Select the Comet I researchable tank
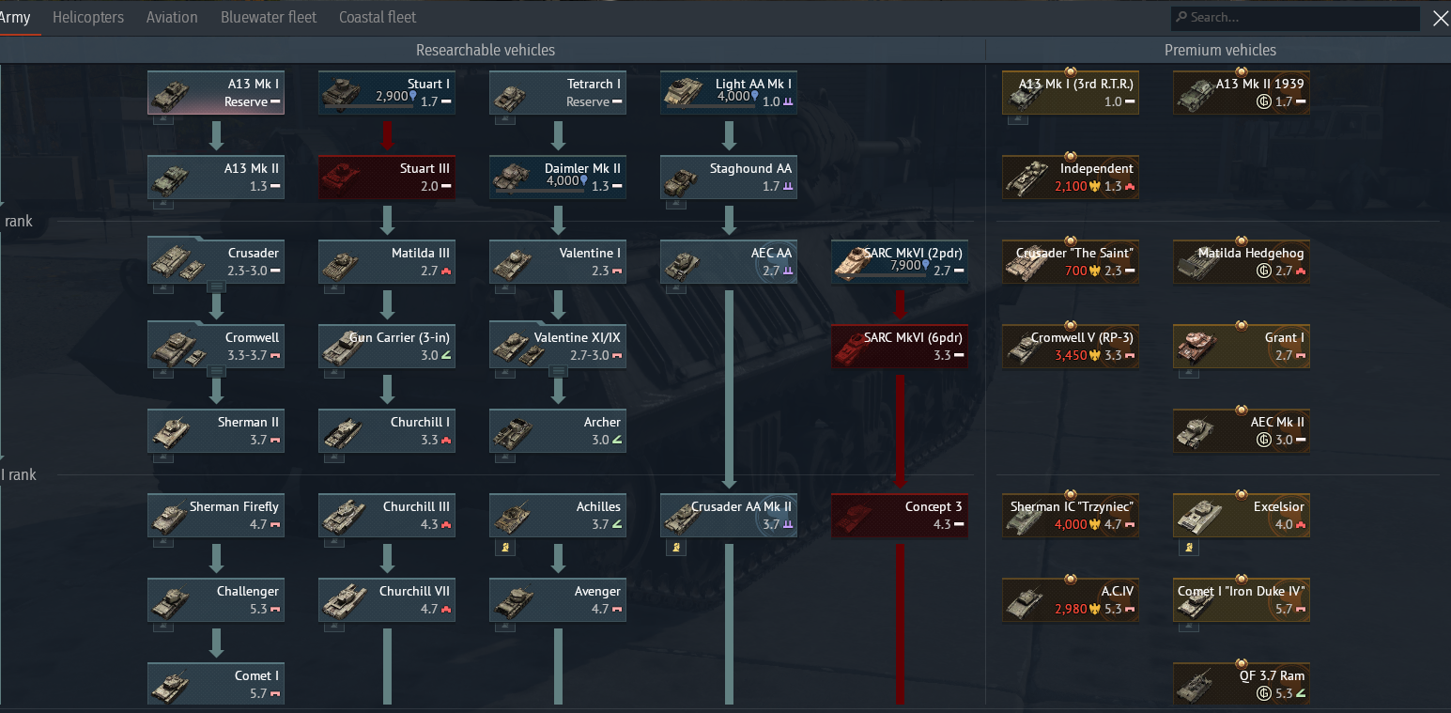 pos(216,683)
